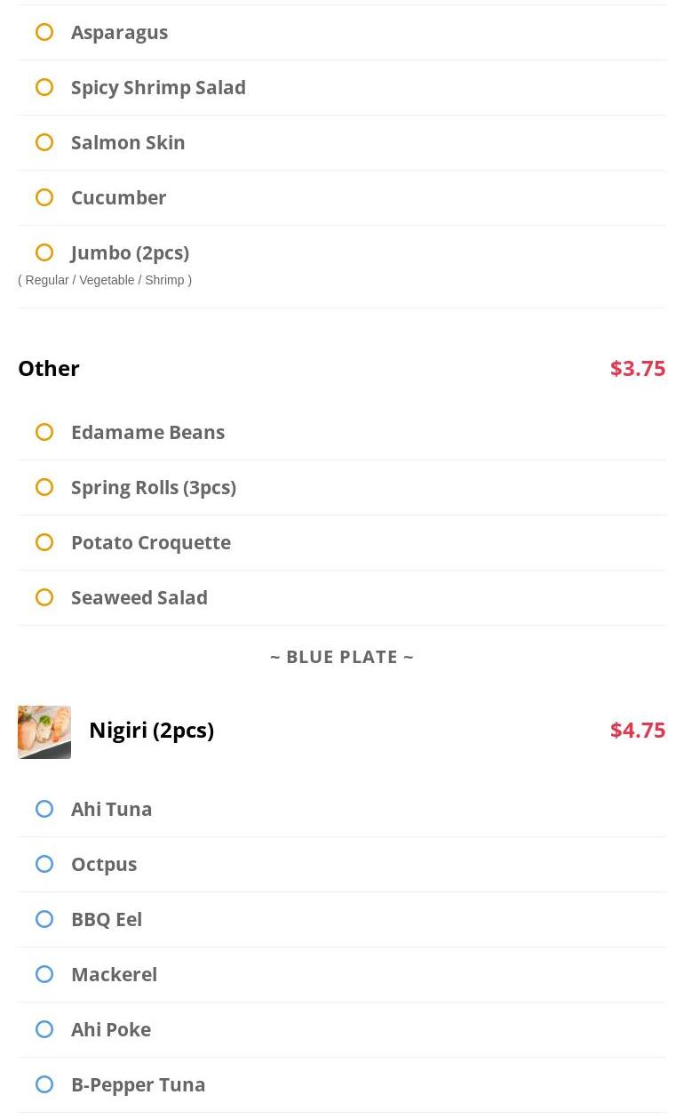
Task: Pick the Cucumber roll option
Action: tap(44, 198)
